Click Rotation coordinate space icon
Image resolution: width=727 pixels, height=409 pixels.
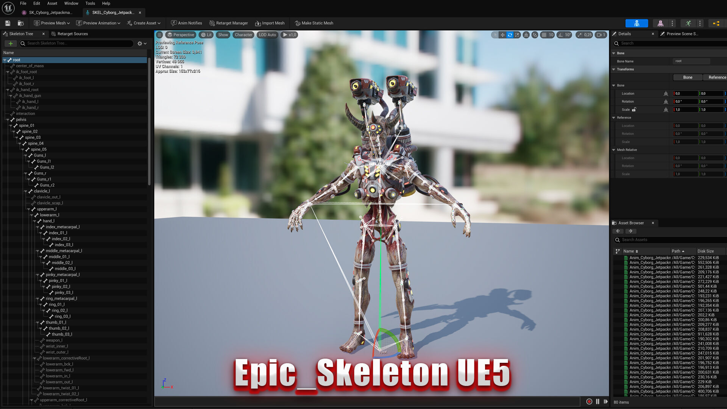(x=666, y=101)
